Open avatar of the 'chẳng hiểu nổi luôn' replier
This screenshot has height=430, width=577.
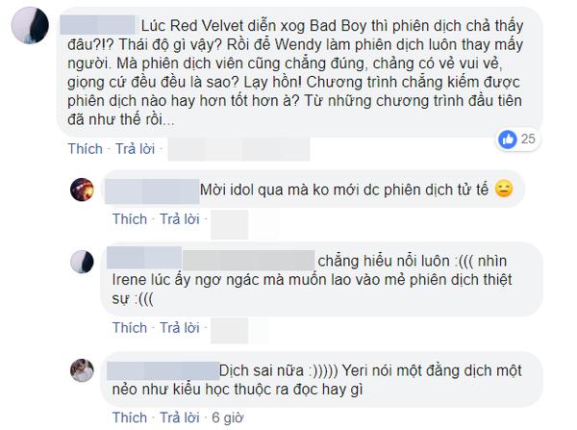(x=82, y=262)
